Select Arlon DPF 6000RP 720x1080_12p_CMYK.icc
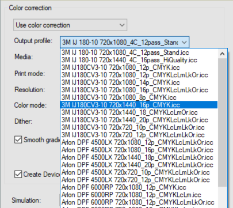Screen dimensions: 233x208 pyautogui.click(x=139, y=187)
